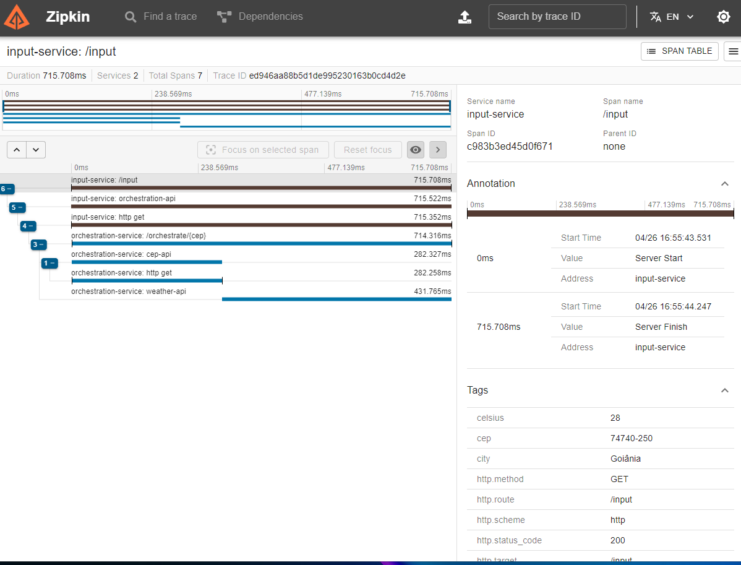Click the http.status_code value 200
This screenshot has width=741, height=565.
[617, 540]
